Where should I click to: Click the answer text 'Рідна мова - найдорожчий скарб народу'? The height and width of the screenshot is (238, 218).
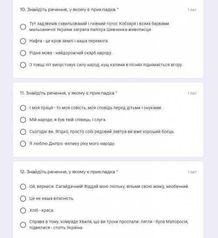(71, 53)
